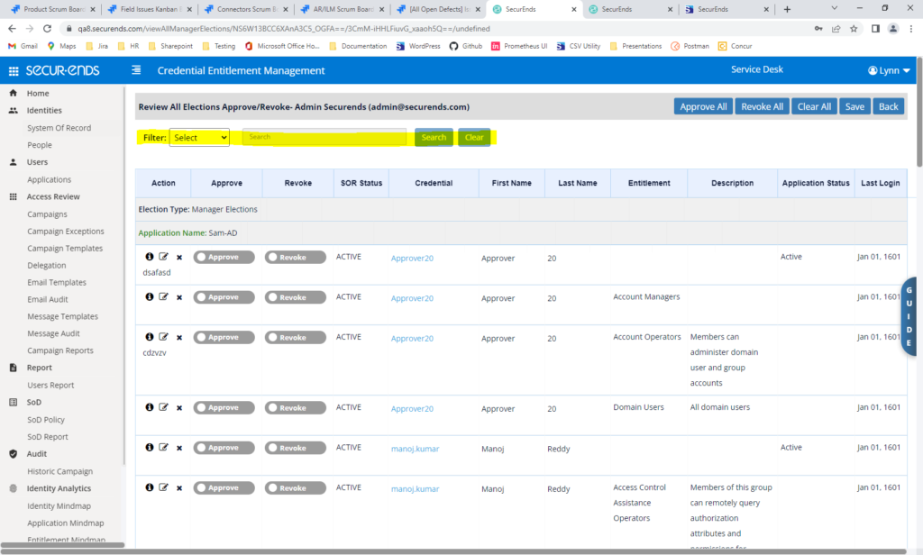Edit comment icon for Account Managers row
The width and height of the screenshot is (923, 555).
tap(164, 296)
